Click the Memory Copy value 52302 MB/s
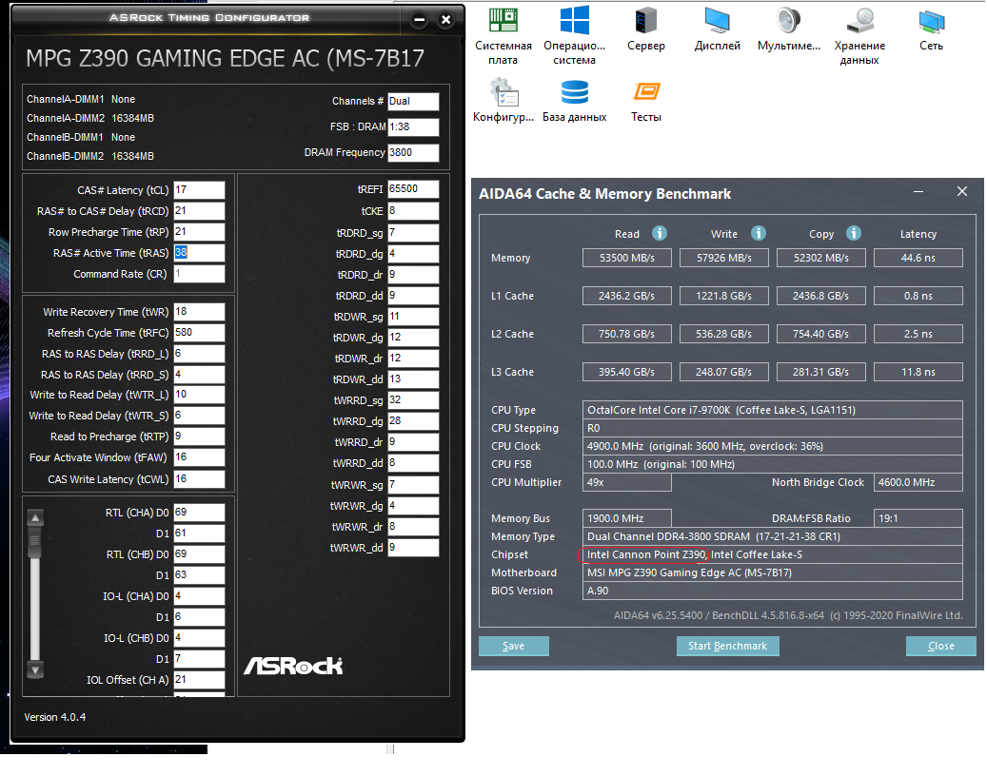The width and height of the screenshot is (987, 776). [820, 258]
